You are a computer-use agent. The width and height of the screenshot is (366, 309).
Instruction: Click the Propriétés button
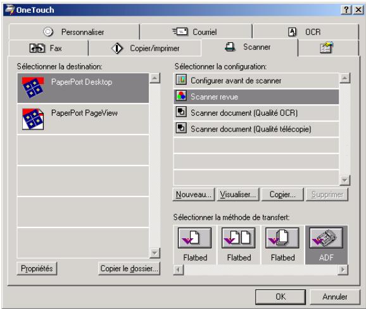[x=37, y=269]
